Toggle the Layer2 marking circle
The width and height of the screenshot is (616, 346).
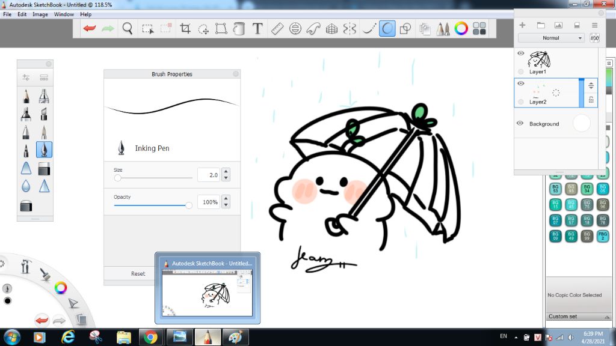(521, 102)
